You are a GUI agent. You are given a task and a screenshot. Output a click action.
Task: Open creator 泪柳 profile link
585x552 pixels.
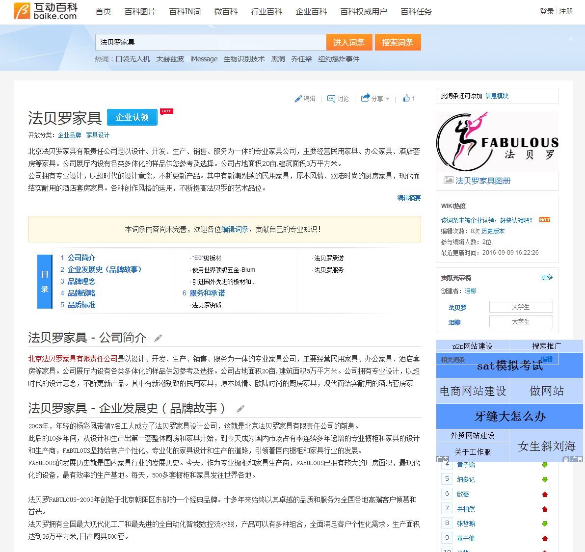click(x=471, y=291)
